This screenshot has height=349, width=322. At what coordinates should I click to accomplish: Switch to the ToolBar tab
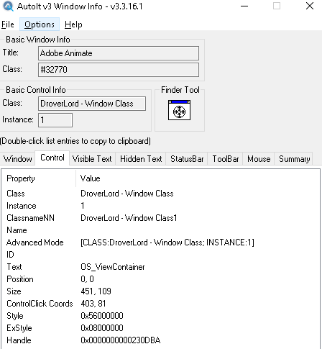pyautogui.click(x=226, y=159)
